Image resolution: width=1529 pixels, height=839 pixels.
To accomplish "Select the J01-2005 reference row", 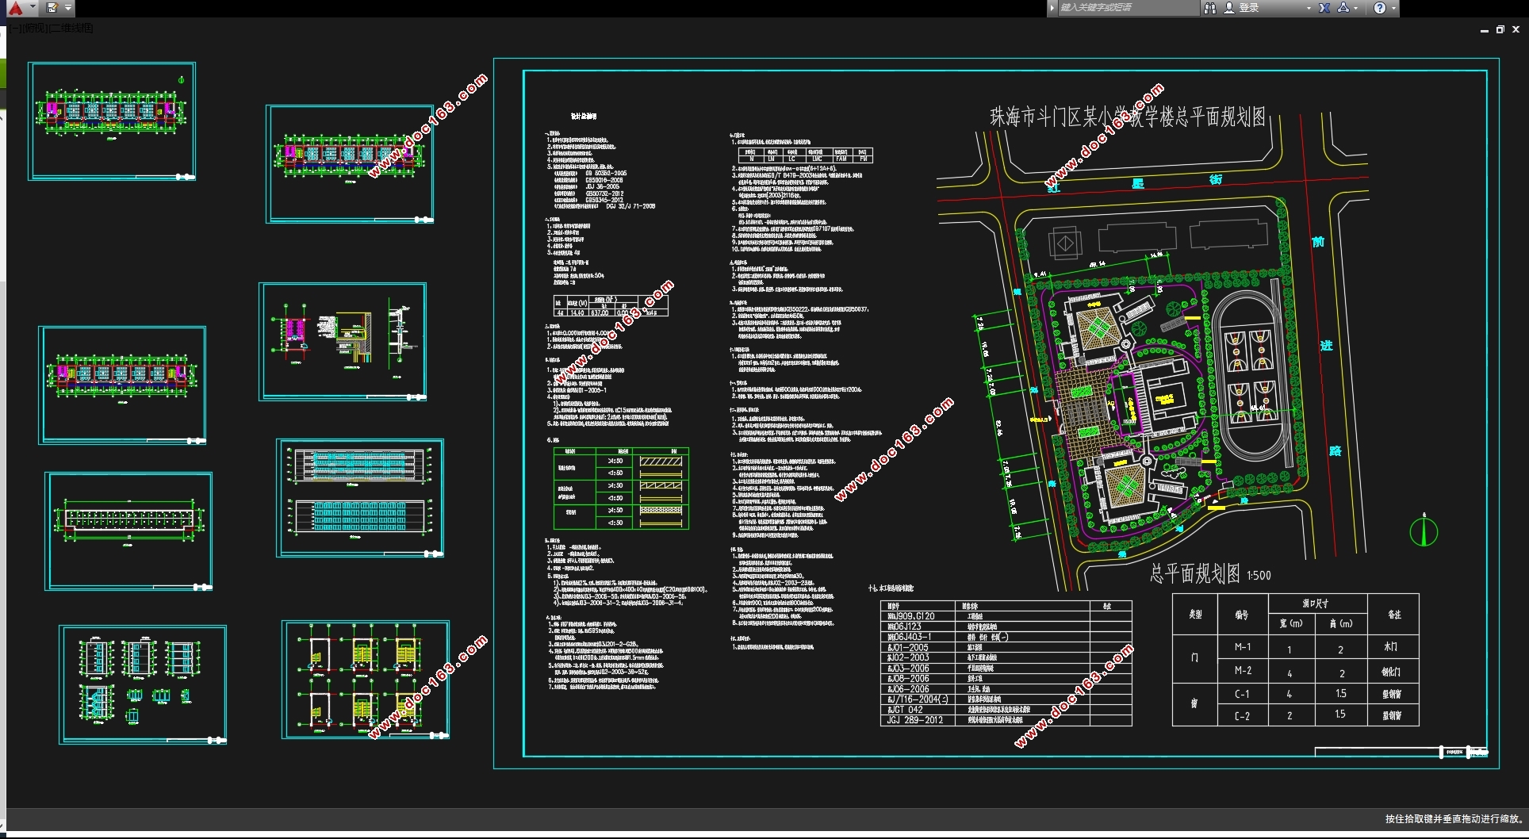I will (1006, 647).
